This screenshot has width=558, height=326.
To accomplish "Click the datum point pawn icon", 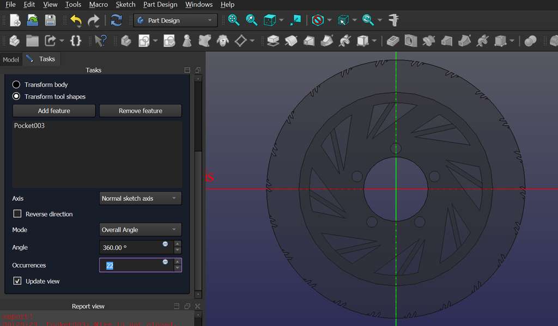I will click(187, 41).
